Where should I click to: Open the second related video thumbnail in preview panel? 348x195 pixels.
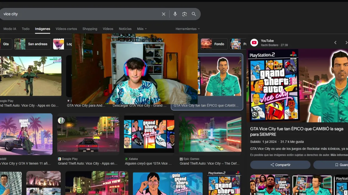pyautogui.click(x=312, y=185)
